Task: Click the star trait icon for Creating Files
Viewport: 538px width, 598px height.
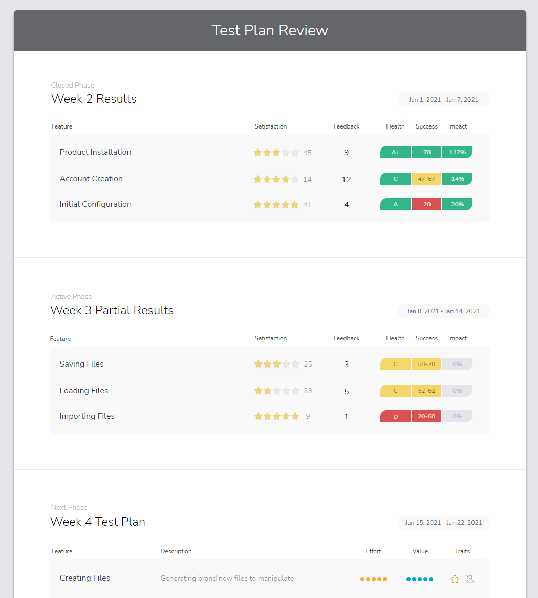Action: pyautogui.click(x=455, y=579)
